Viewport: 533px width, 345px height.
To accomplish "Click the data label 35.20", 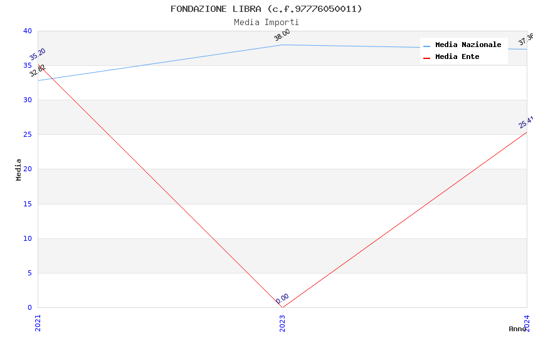I will (x=38, y=54).
